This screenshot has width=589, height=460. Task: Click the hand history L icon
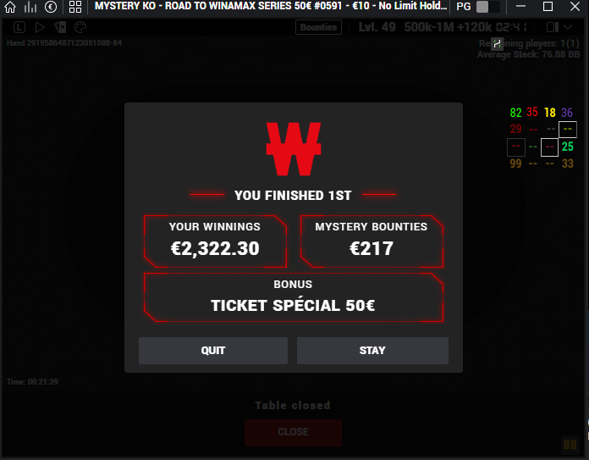click(x=19, y=27)
